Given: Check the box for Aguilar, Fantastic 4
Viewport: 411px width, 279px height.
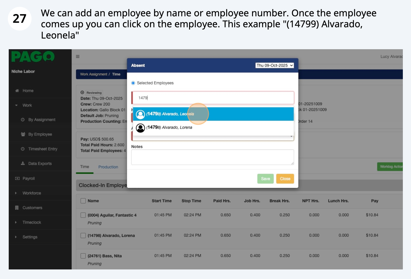Looking at the screenshot, I should pyautogui.click(x=83, y=215).
